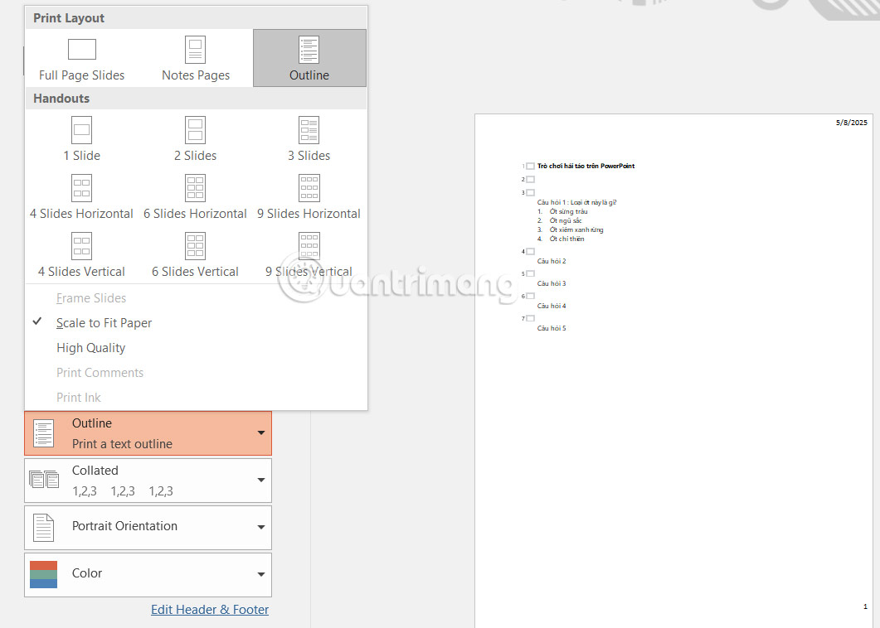Select the Full Page Slides layout icon
The height and width of the screenshot is (628, 880).
81,51
